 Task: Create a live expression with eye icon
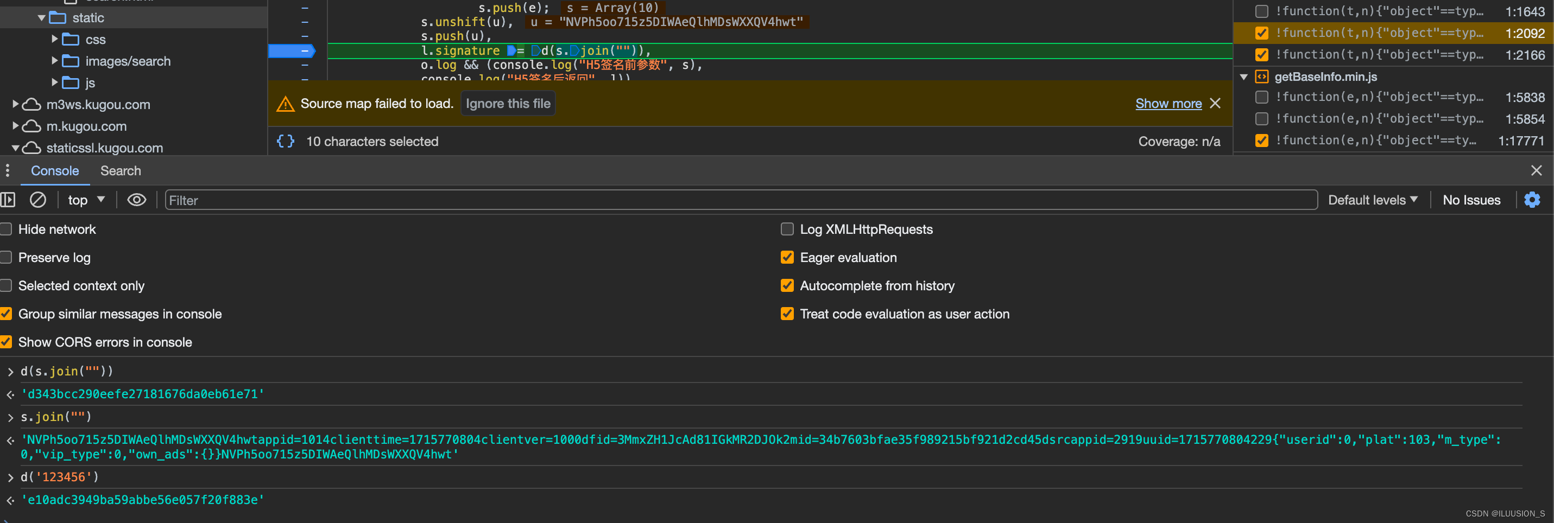coord(137,200)
